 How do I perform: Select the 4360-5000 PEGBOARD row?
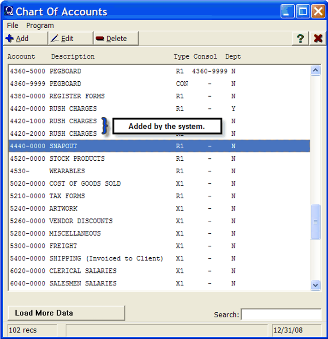[x=159, y=71]
